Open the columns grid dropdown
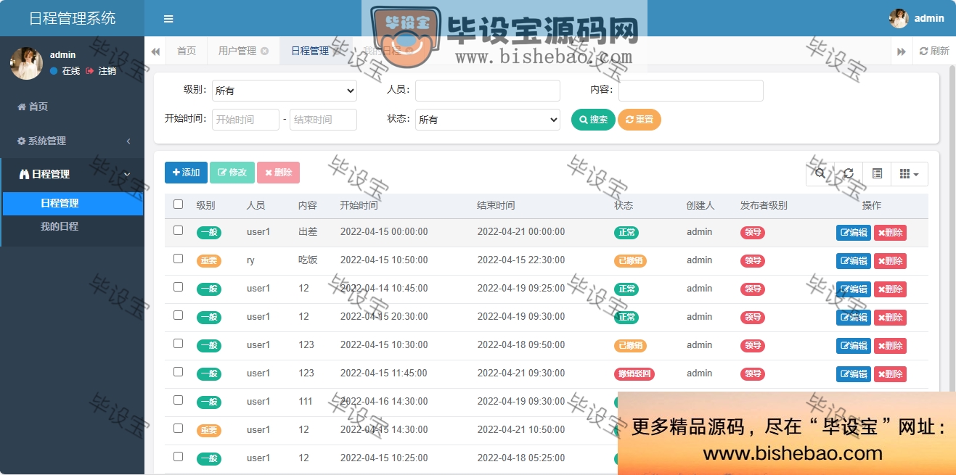This screenshot has width=956, height=475. point(909,174)
